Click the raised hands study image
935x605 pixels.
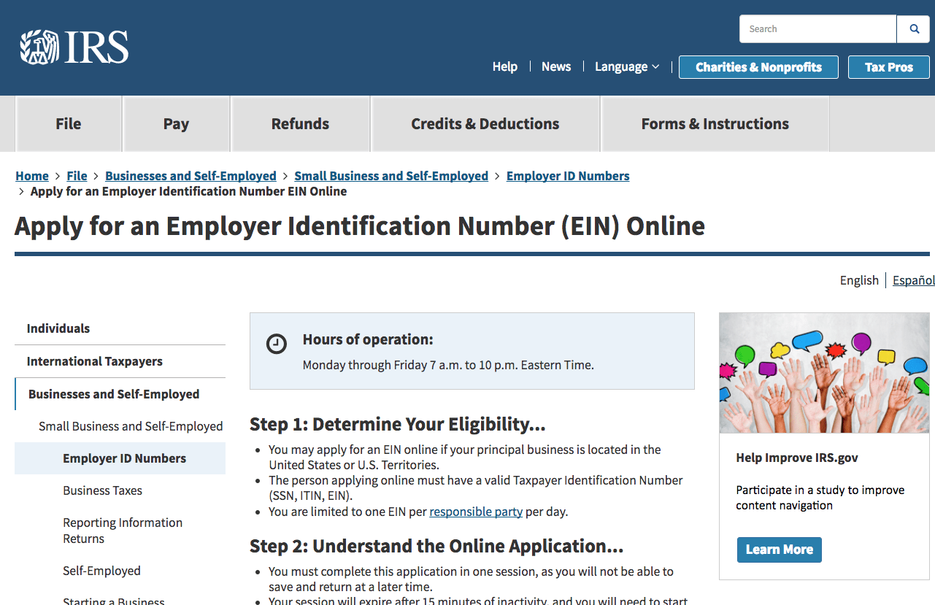(x=823, y=373)
